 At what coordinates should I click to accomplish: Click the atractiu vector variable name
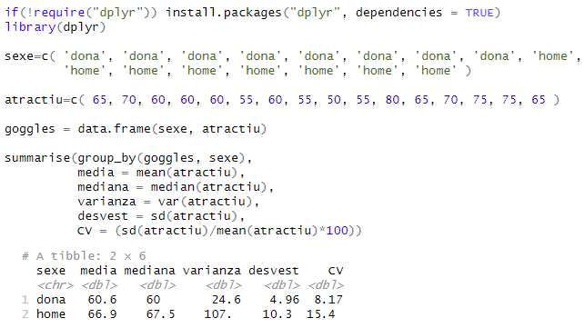point(34,100)
